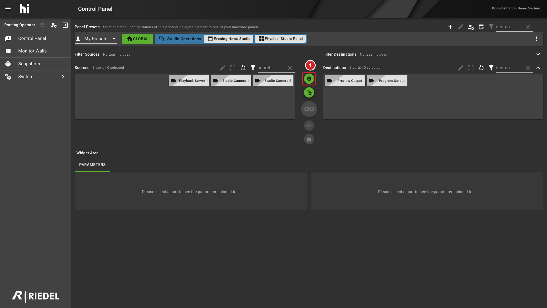Viewport: 547px width, 308px height.
Task: Click the delegate preset icon
Action: [481, 27]
